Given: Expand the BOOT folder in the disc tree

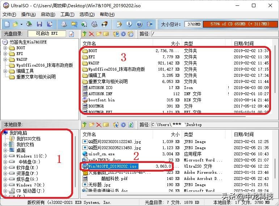Looking at the screenshot, I should point(5,48).
